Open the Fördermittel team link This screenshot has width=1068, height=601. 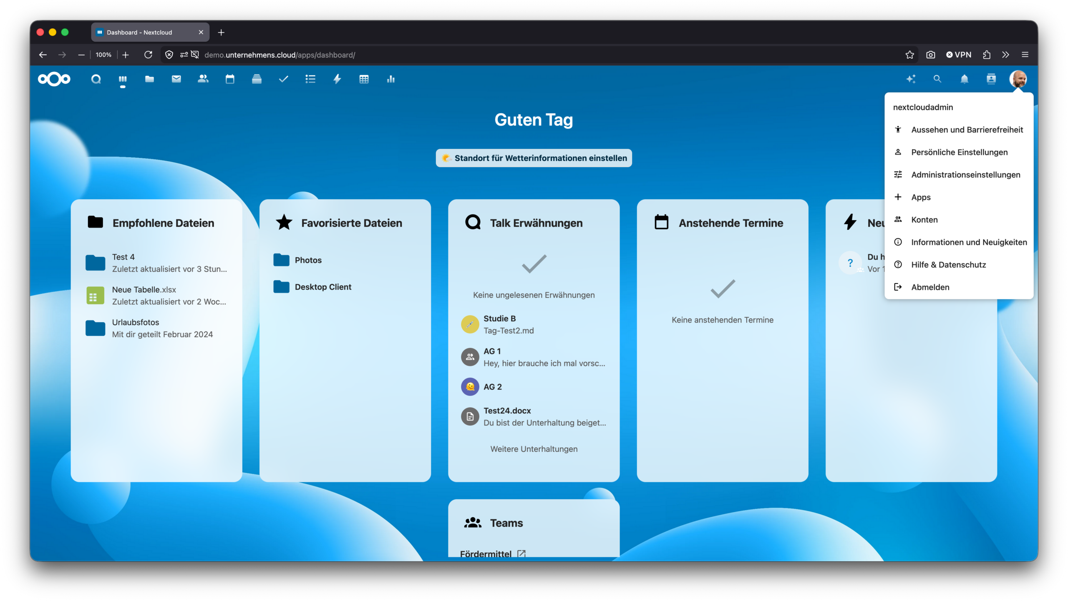pyautogui.click(x=485, y=553)
